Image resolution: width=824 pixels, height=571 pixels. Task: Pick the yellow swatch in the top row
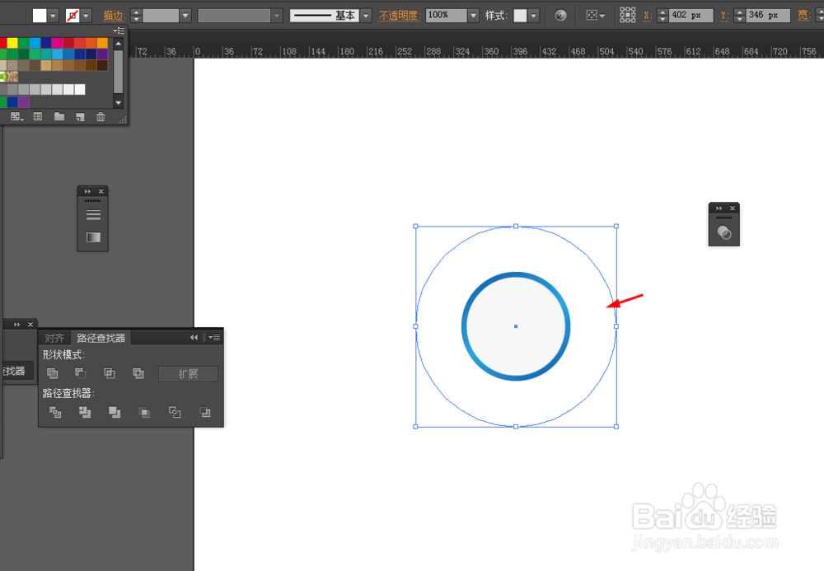[x=12, y=43]
